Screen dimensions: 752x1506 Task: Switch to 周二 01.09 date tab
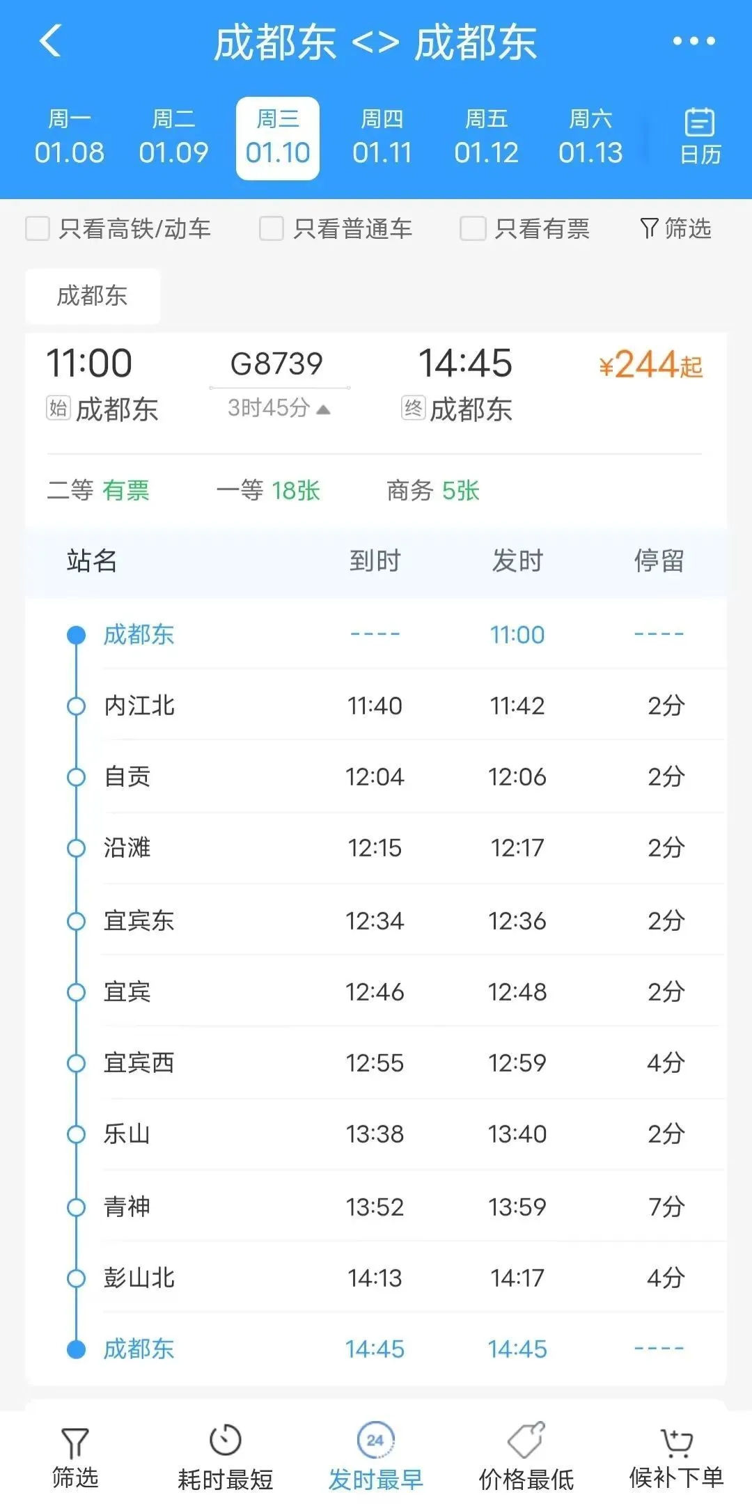coord(173,138)
